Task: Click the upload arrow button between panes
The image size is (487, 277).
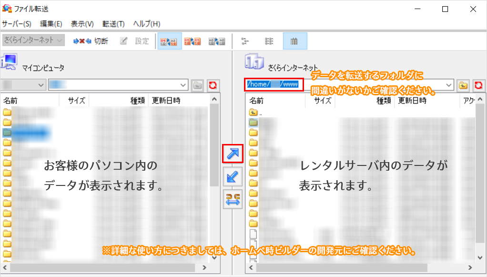Action: point(233,154)
